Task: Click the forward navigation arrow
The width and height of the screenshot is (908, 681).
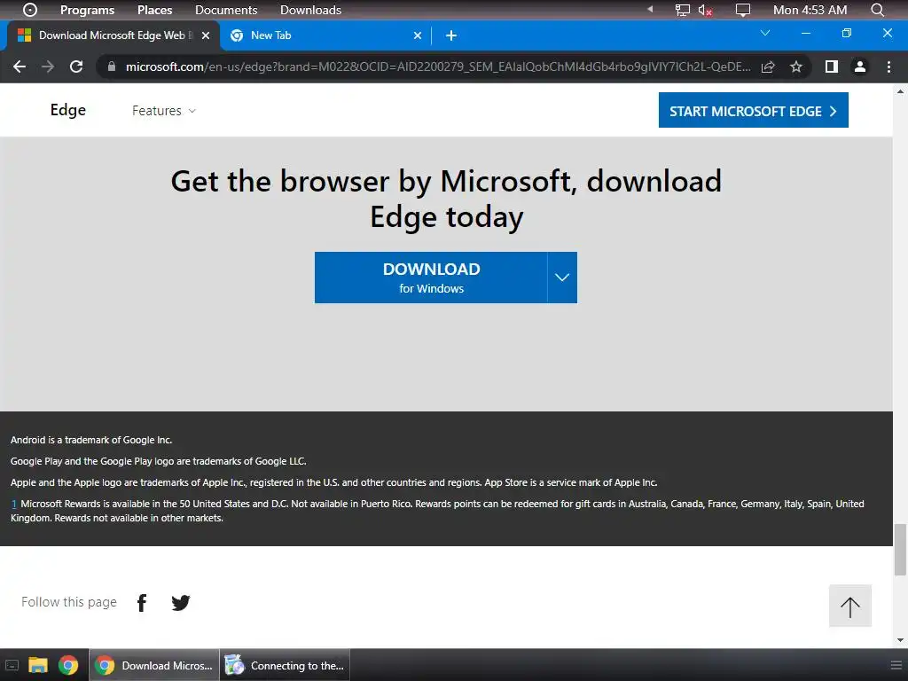Action: click(48, 67)
